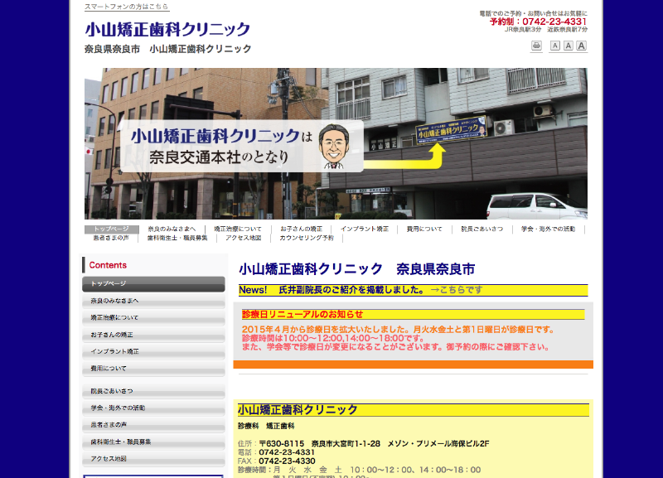Select the large font size icon
The height and width of the screenshot is (478, 663).
point(582,46)
